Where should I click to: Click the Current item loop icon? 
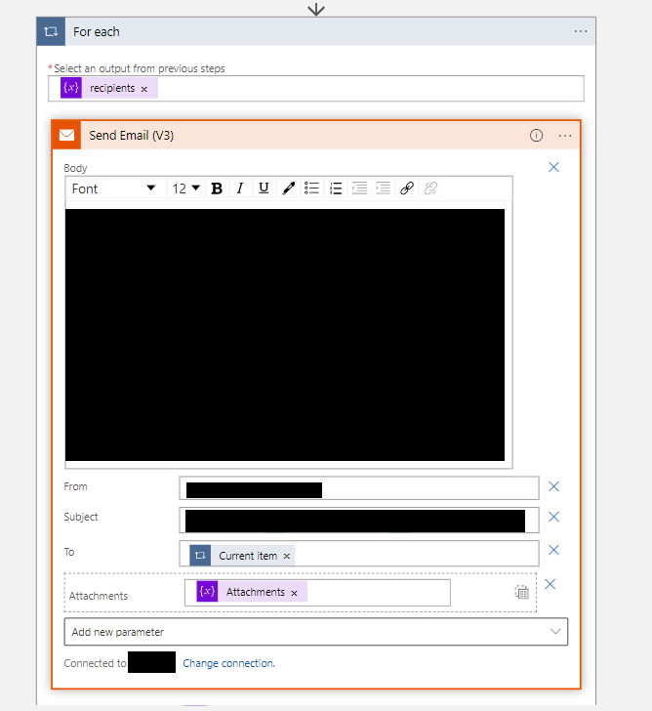[200, 556]
